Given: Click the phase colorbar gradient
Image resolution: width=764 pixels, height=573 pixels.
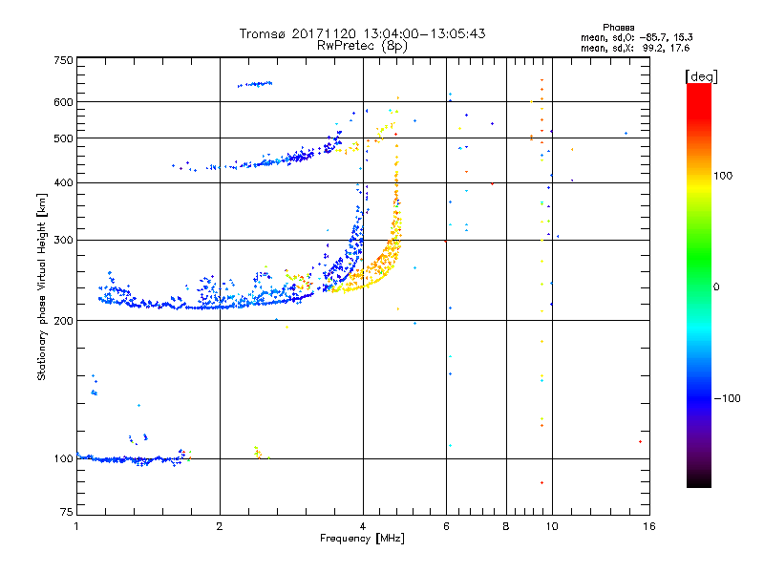Looking at the screenshot, I should 699,285.
